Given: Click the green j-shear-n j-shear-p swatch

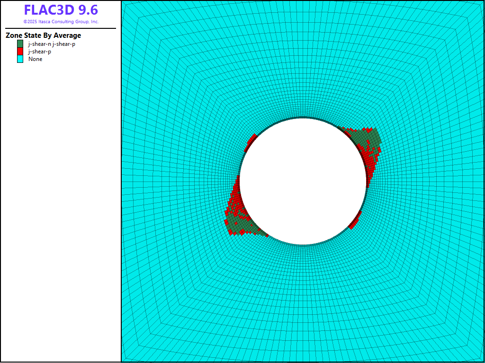Looking at the screenshot, I should point(20,44).
